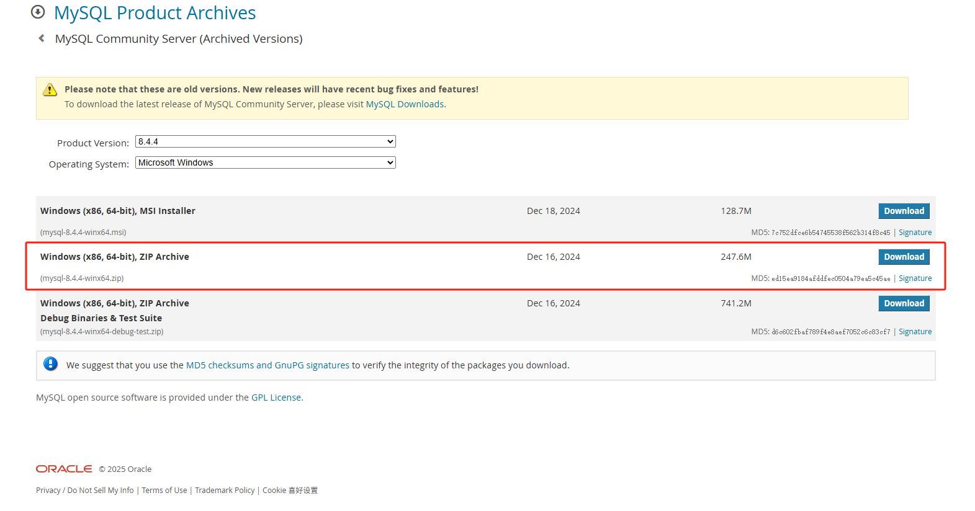Open Signature link for mysql-8.4.4-winx64.msi

pos(915,233)
